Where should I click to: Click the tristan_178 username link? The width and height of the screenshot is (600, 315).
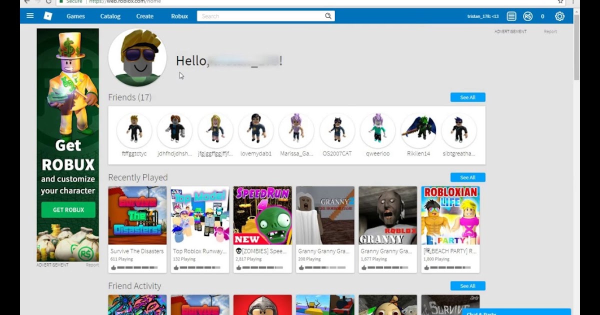tap(482, 16)
